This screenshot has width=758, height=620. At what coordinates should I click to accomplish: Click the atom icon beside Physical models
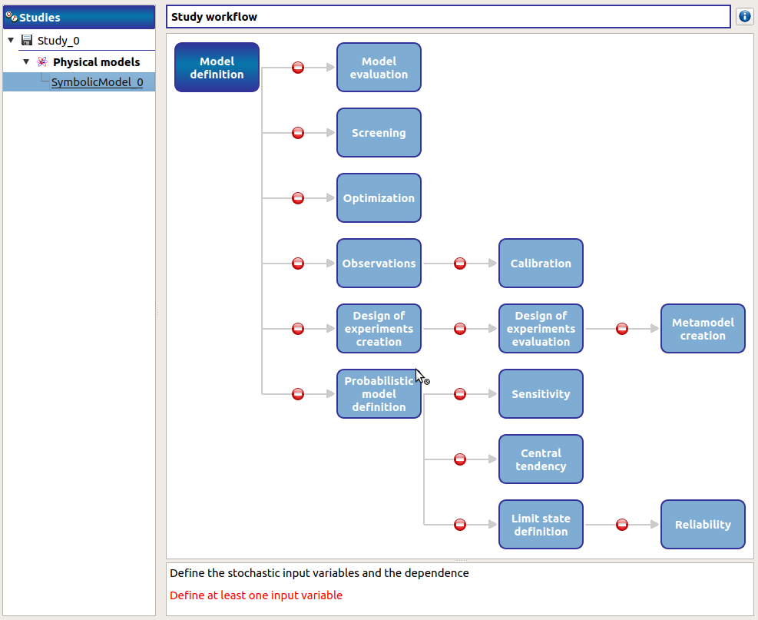point(43,61)
